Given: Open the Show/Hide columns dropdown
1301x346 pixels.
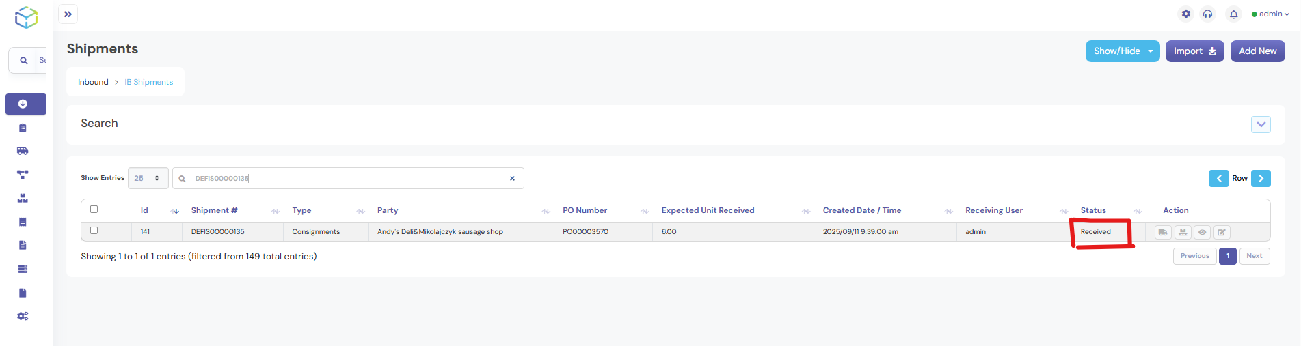Looking at the screenshot, I should [1122, 51].
